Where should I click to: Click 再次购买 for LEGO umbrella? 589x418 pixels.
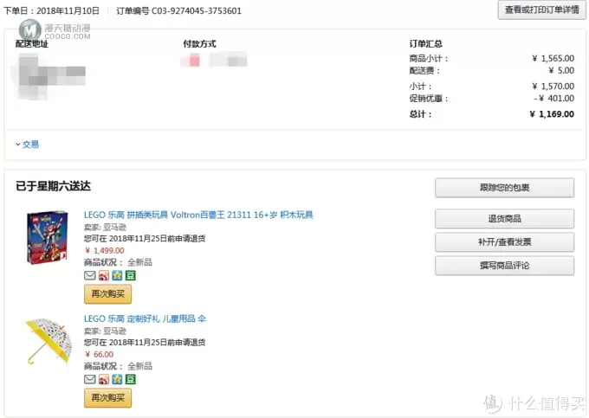107,398
